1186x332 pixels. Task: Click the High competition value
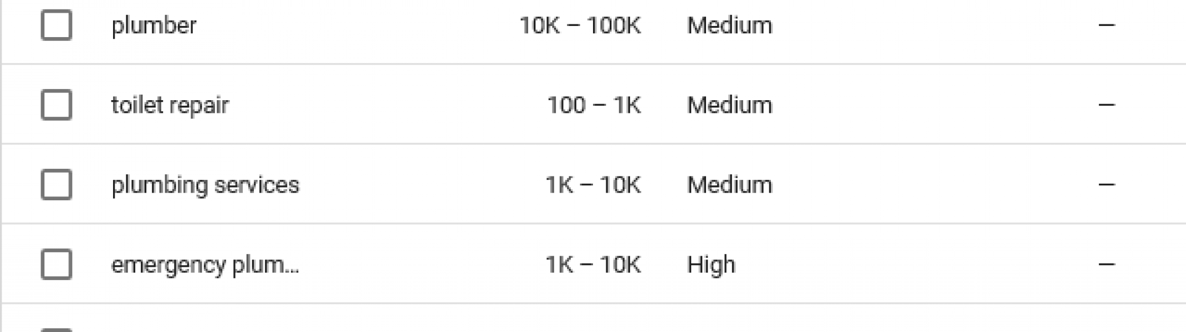point(712,264)
